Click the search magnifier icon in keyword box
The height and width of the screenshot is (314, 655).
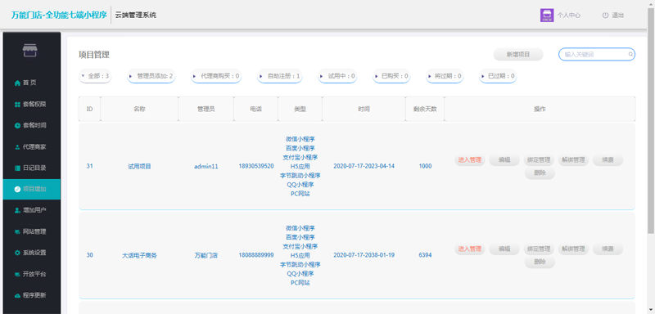[x=630, y=54]
